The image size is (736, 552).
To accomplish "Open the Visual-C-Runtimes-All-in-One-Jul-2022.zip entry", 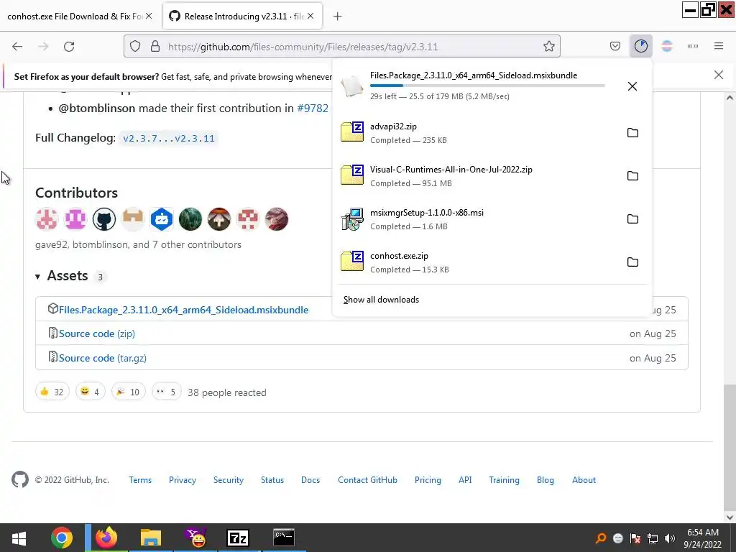I will (x=477, y=176).
